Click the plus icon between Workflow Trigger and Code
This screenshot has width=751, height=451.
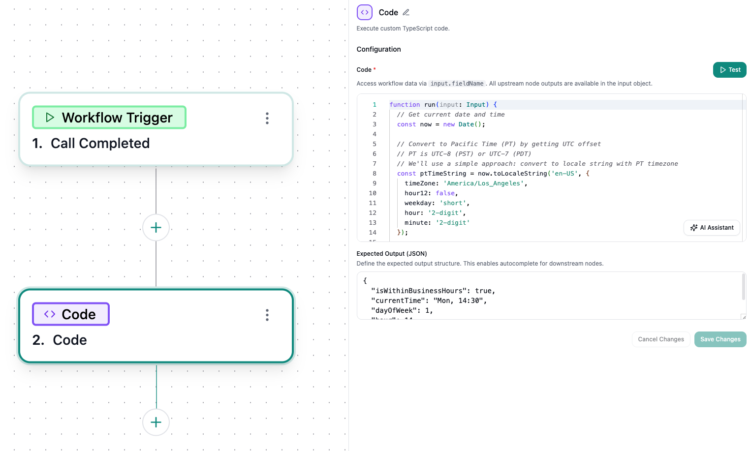coord(156,227)
